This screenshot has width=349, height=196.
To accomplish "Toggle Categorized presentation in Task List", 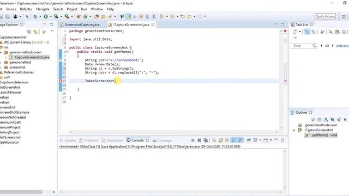I will click(307, 32).
